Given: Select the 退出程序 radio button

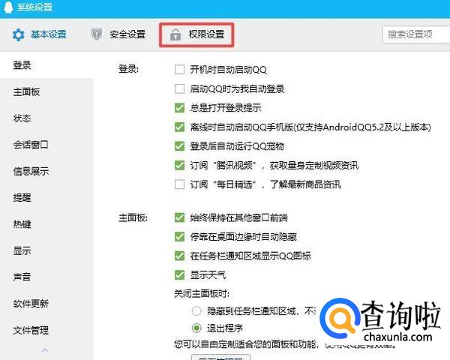Looking at the screenshot, I should (x=196, y=328).
